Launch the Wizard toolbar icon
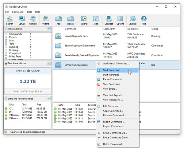 46,20
